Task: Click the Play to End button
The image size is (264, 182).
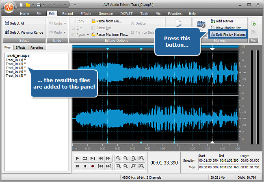Action: pyautogui.click(x=93, y=158)
